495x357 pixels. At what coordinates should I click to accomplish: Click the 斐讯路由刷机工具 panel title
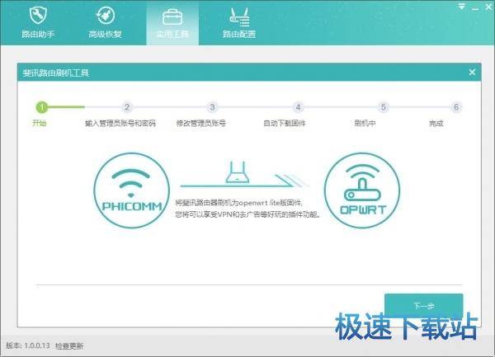pyautogui.click(x=55, y=73)
